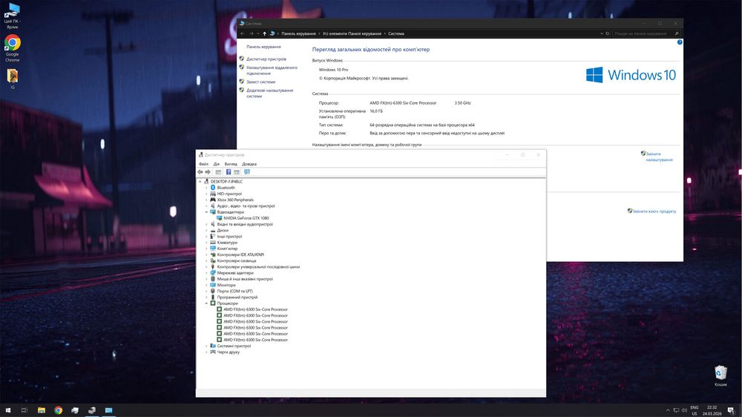Image resolution: width=742 pixels, height=417 pixels.
Task: Click the Xbox 360 Peripherals gamepad icon
Action: [213, 200]
